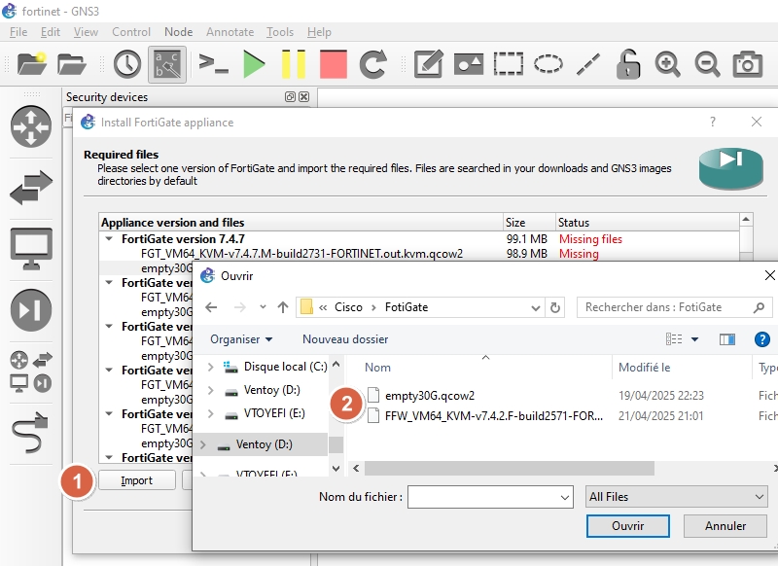This screenshot has height=566, width=778.
Task: Open the All Files type dropdown
Action: (x=676, y=497)
